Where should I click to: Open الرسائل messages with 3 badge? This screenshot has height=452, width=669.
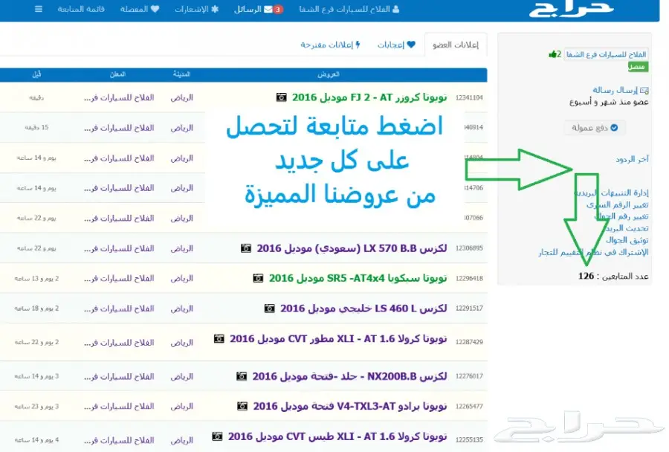(x=258, y=9)
